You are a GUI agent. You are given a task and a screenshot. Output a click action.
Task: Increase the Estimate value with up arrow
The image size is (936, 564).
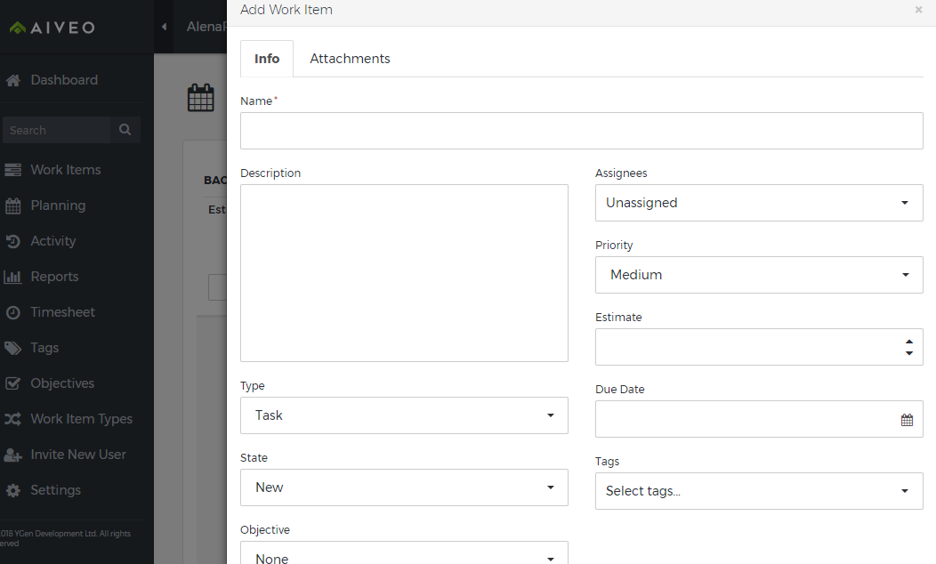[908, 341]
